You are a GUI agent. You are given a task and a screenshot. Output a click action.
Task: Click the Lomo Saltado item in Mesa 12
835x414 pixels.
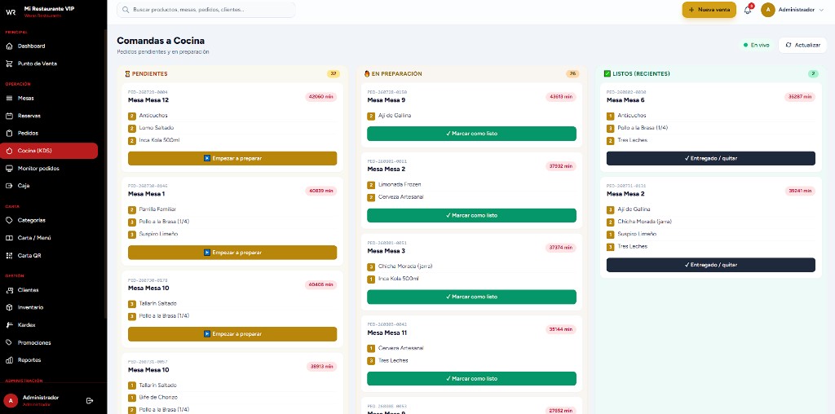click(156, 128)
